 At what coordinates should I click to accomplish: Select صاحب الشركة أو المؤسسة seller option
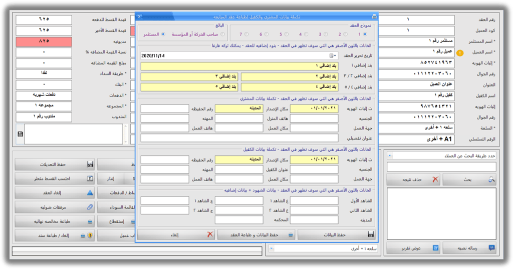point(222,34)
